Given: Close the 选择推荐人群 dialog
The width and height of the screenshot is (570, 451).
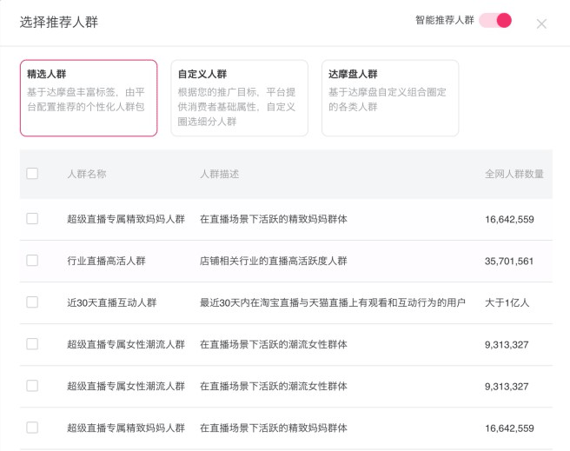Looking at the screenshot, I should [541, 23].
